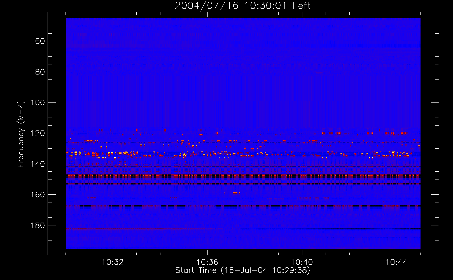Select the 10:36 time axis tick label

pyautogui.click(x=207, y=262)
